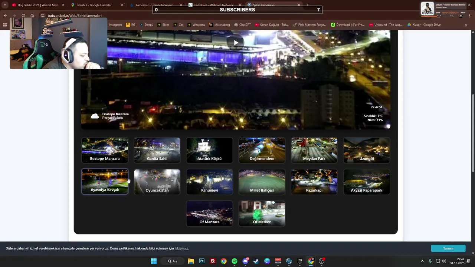Open the Instagram bookmark
The height and width of the screenshot is (267, 475).
tap(115, 25)
